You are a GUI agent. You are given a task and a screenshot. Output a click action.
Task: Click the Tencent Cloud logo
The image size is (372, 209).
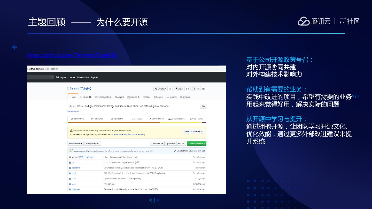(314, 21)
